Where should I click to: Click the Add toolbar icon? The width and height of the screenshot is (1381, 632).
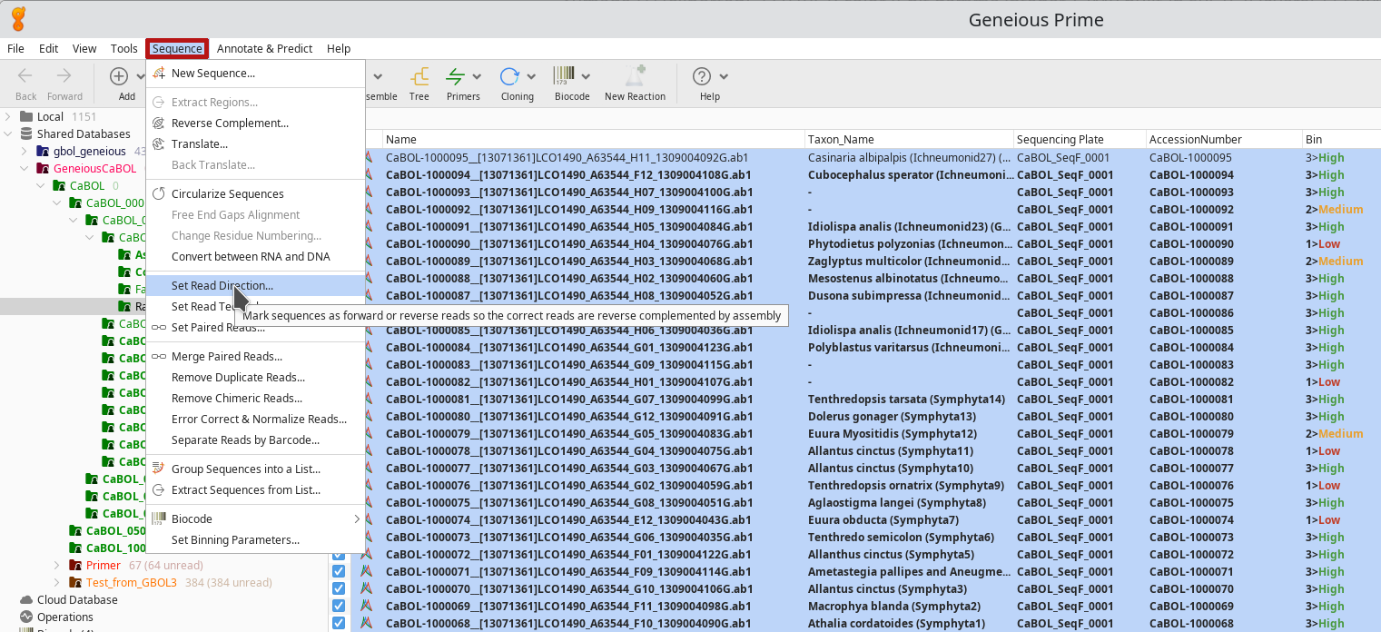[x=119, y=78]
